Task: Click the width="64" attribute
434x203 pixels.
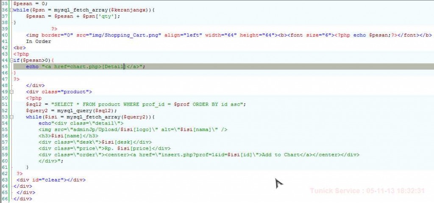Action: [221, 35]
